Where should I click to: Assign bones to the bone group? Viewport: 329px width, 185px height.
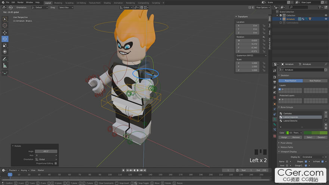pyautogui.click(x=284, y=138)
